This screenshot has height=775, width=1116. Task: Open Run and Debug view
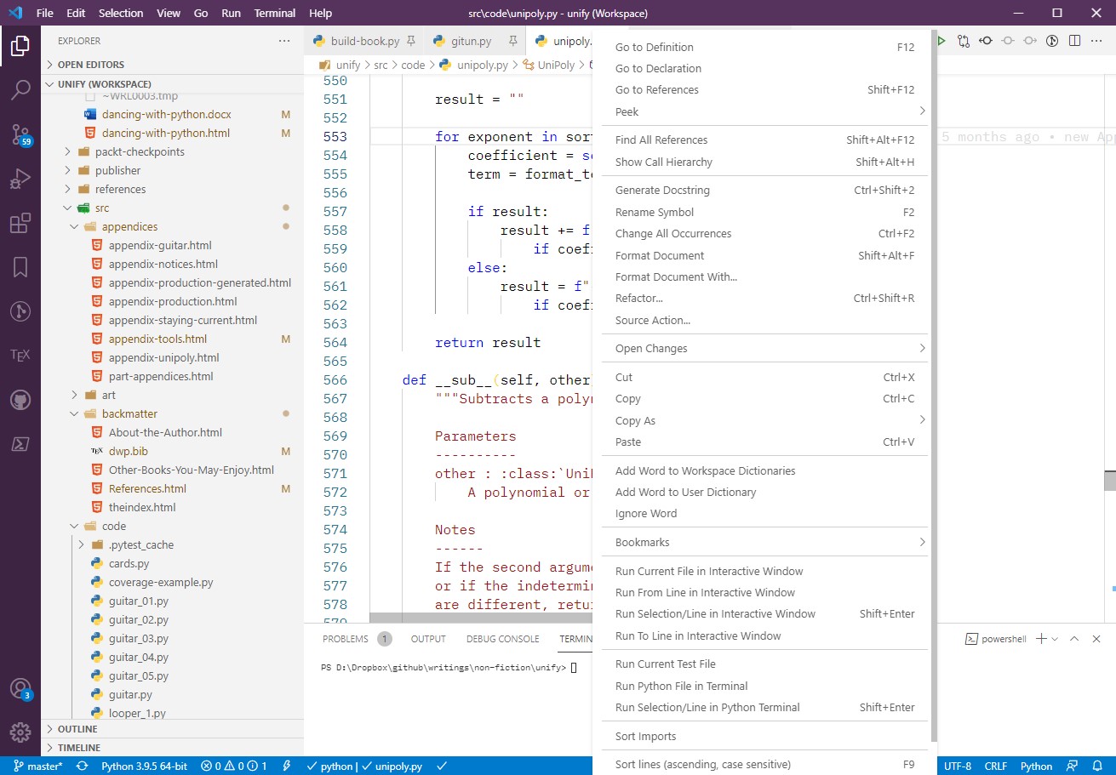[x=20, y=179]
